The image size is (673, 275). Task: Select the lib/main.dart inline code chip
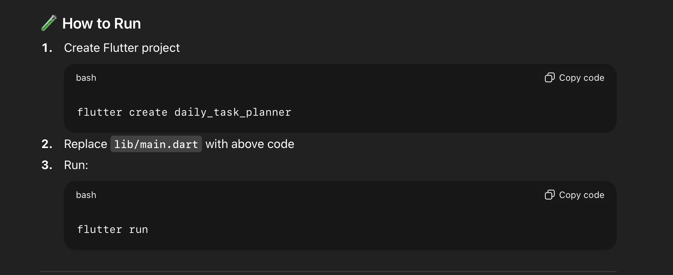156,144
